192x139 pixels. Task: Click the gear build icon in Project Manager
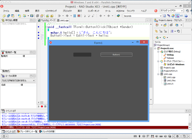156,31
